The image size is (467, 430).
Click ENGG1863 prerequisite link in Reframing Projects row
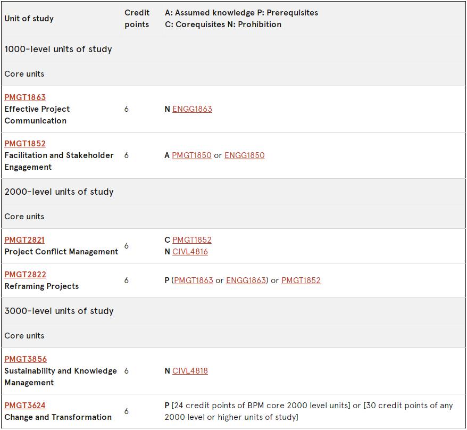tap(246, 280)
